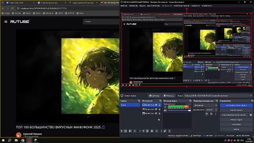Image resolution: width=254 pixels, height=143 pixels.
Task: Open first OBS menu (File)
Action: (x=124, y=6)
